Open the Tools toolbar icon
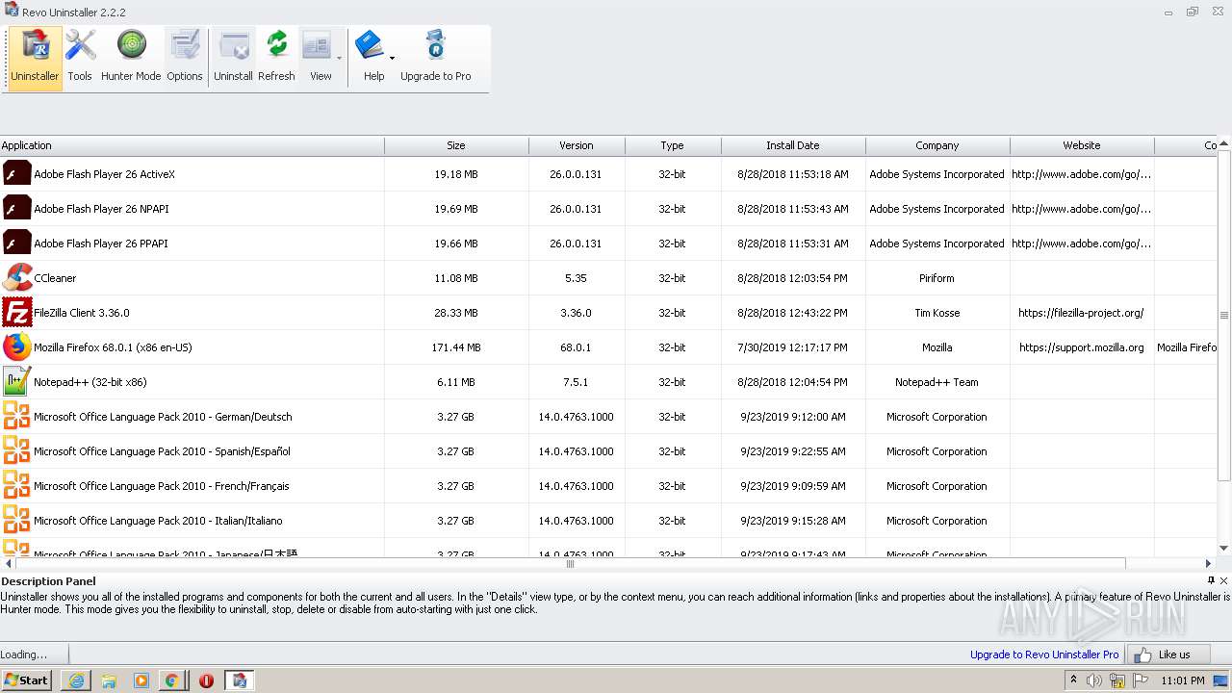This screenshot has height=693, width=1232. click(x=80, y=58)
